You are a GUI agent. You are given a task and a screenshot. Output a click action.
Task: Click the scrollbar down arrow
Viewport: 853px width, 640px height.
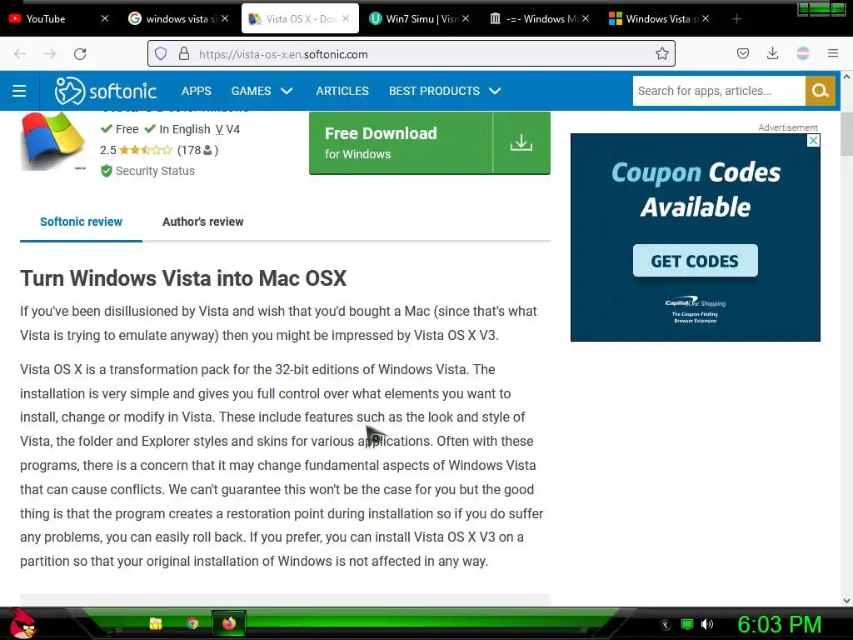coord(846,601)
